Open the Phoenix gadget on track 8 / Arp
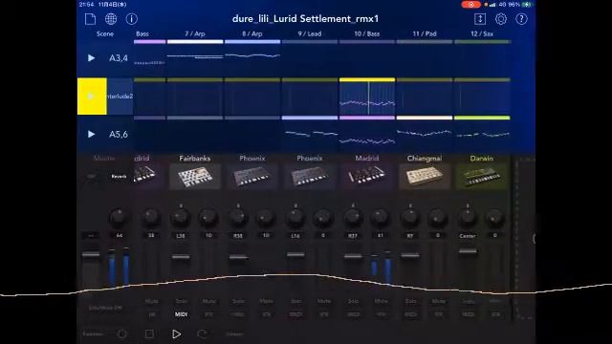 tap(252, 176)
